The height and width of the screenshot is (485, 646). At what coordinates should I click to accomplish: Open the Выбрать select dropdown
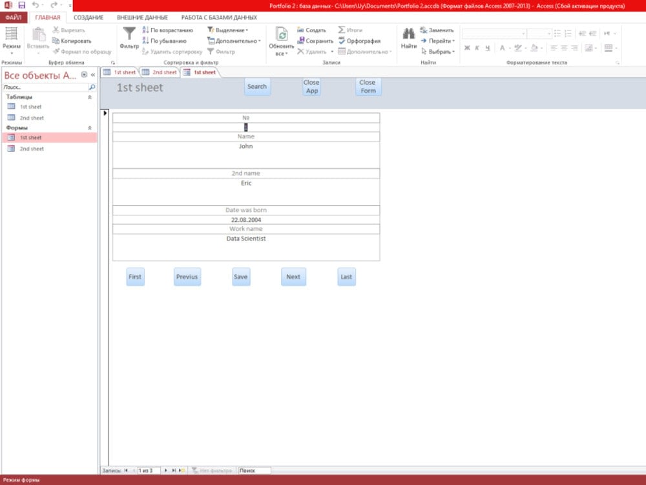[437, 52]
